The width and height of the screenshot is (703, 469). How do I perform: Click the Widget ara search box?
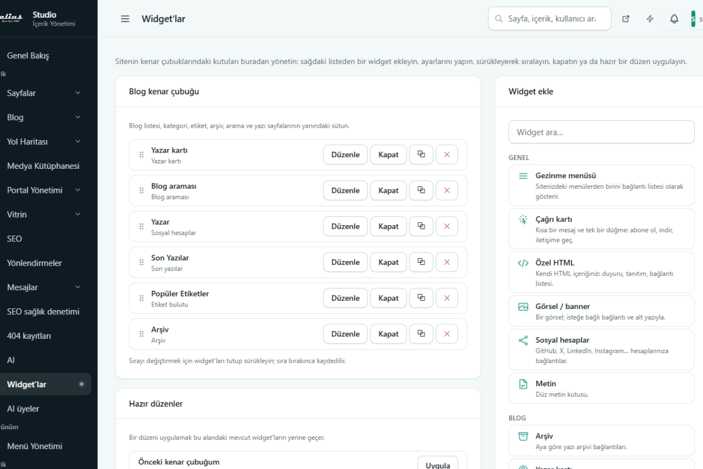click(602, 132)
